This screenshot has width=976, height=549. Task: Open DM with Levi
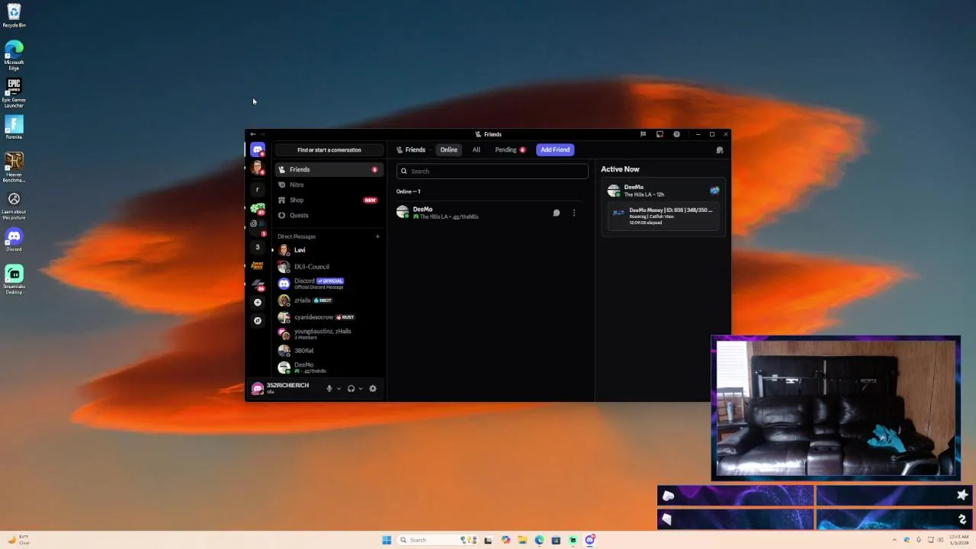[x=329, y=250]
